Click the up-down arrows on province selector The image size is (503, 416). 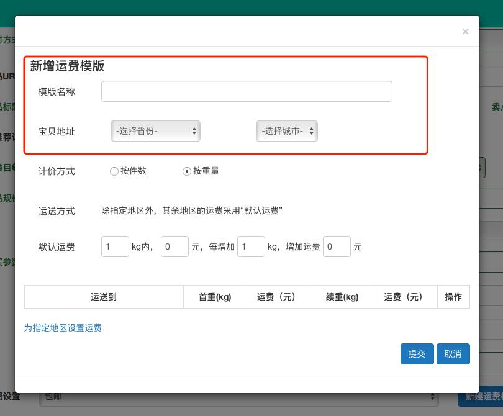coord(193,131)
